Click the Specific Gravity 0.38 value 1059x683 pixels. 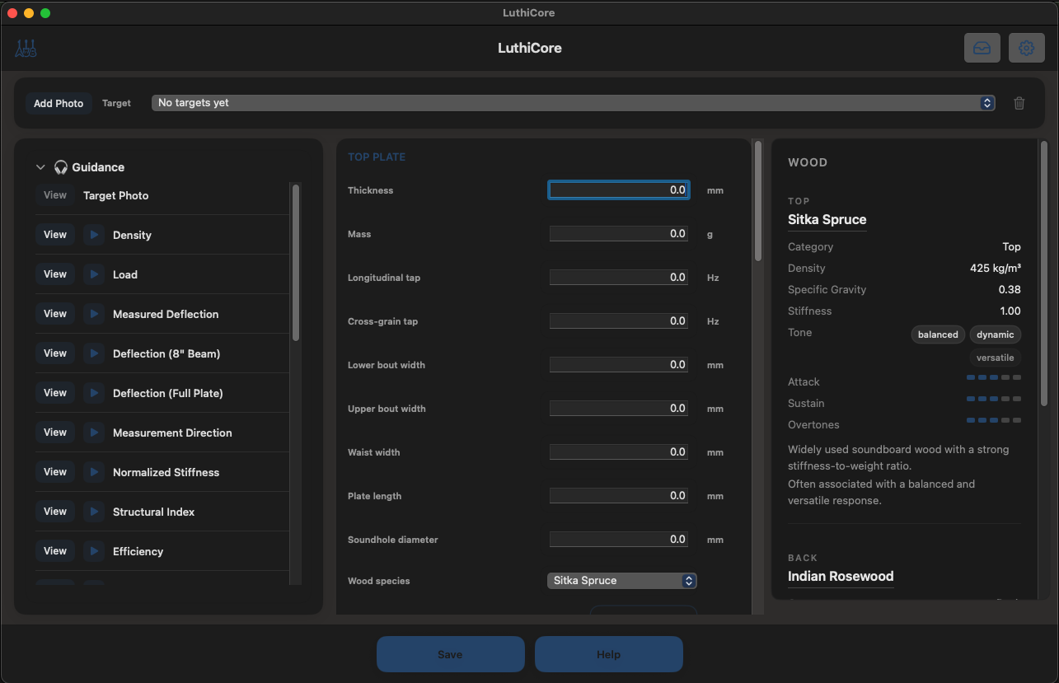(1010, 290)
